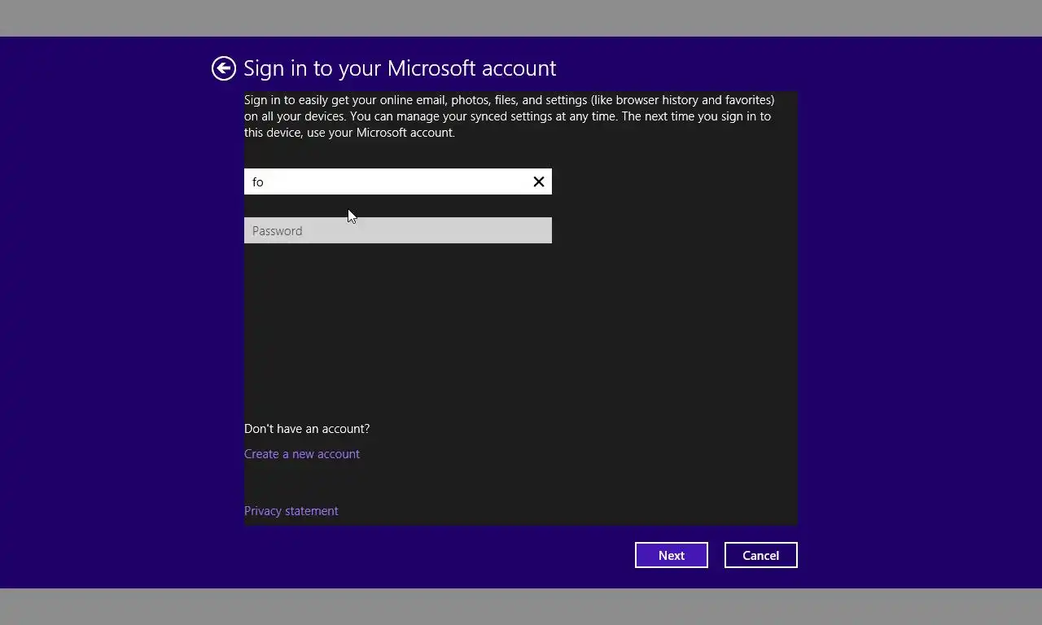Select the "Don't have an account?" text
Viewport: 1042px width, 625px height.
point(307,429)
